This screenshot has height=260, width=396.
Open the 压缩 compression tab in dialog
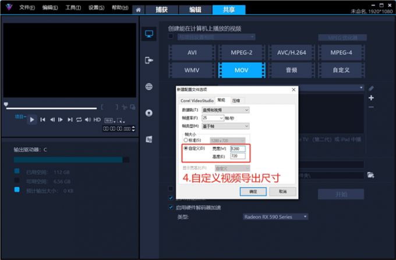click(236, 101)
